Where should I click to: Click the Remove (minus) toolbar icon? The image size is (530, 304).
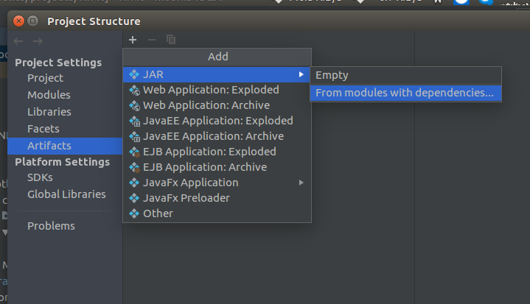(x=152, y=40)
